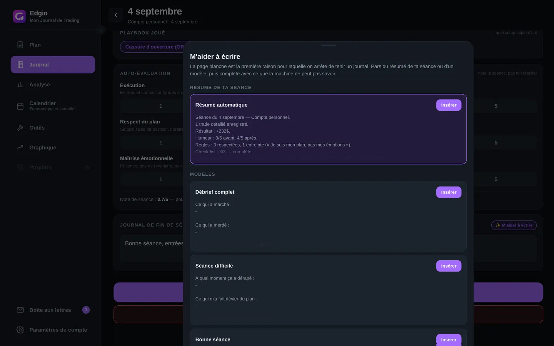The image size is (554, 346).
Task: Open Graphique via its trend line icon
Action: point(20,148)
